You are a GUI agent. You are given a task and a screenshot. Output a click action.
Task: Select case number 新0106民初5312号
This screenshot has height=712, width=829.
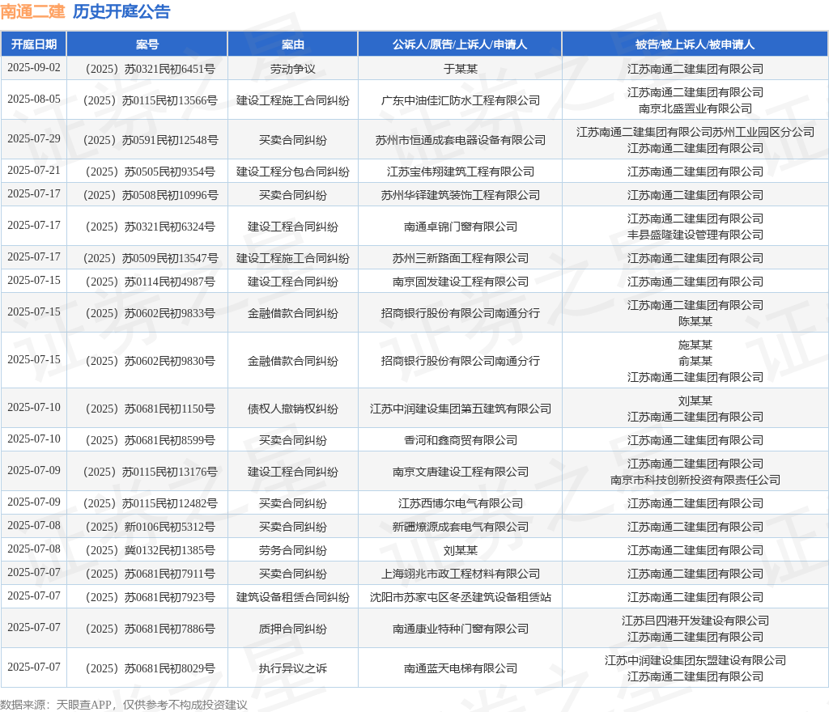[150, 527]
